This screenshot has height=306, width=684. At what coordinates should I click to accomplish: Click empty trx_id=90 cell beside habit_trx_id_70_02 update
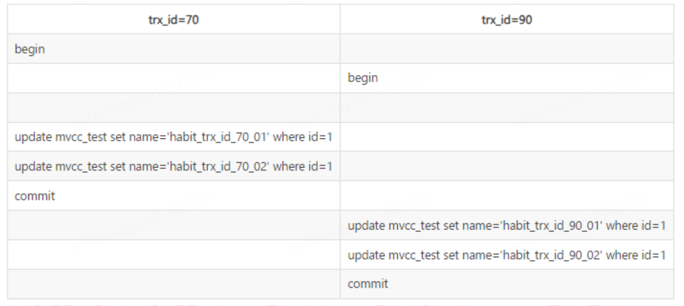[507, 166]
